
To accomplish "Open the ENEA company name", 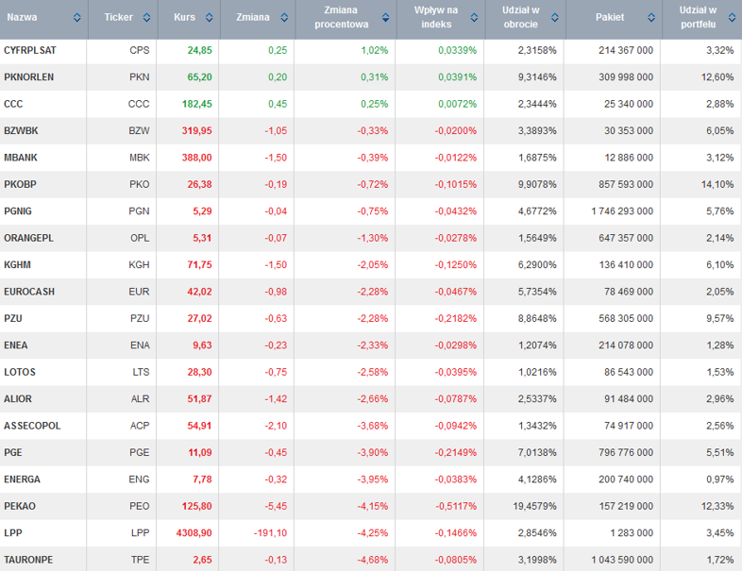I will [x=16, y=345].
